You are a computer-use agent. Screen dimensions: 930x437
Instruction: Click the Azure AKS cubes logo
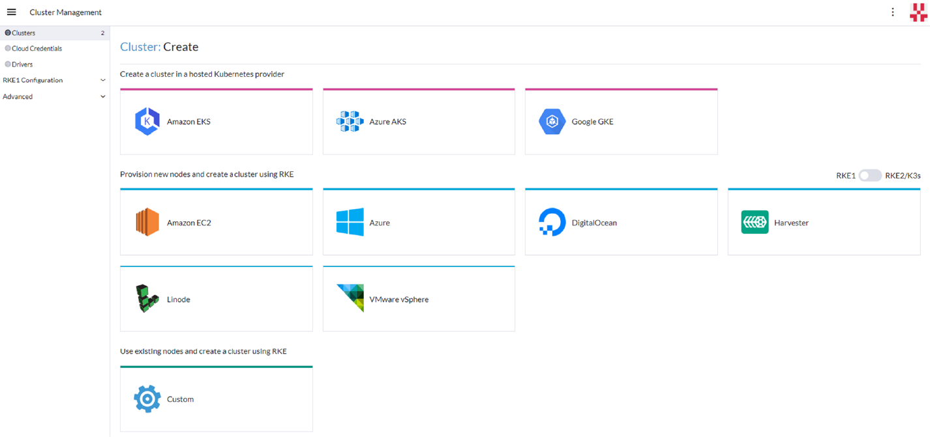click(x=350, y=122)
